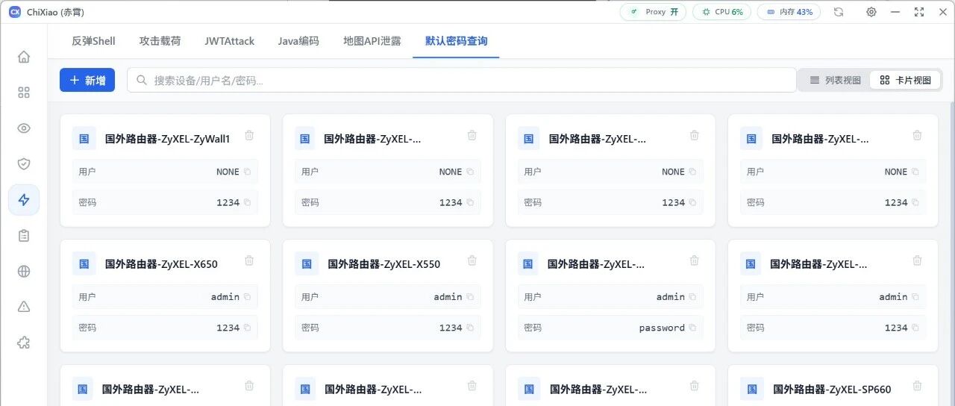Click the admin value on ZyXEL-X650 card
This screenshot has width=955, height=406.
coord(225,297)
